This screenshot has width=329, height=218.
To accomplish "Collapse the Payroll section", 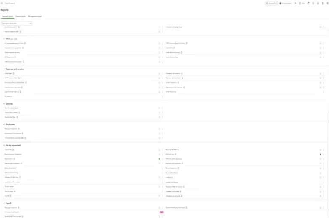I will tap(4, 203).
